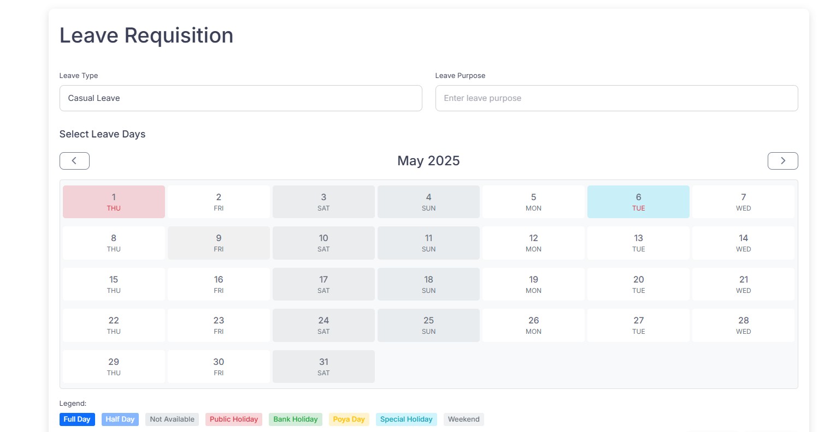Toggle Wednesday May 7 leave day

(x=743, y=202)
